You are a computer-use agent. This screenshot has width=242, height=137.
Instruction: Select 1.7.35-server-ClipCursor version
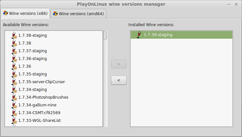[x=54, y=82]
